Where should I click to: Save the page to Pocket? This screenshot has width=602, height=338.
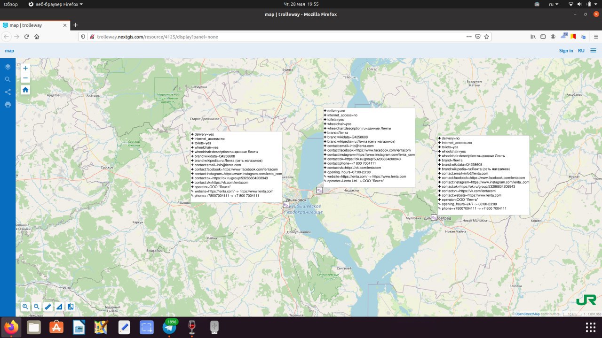[x=478, y=37]
